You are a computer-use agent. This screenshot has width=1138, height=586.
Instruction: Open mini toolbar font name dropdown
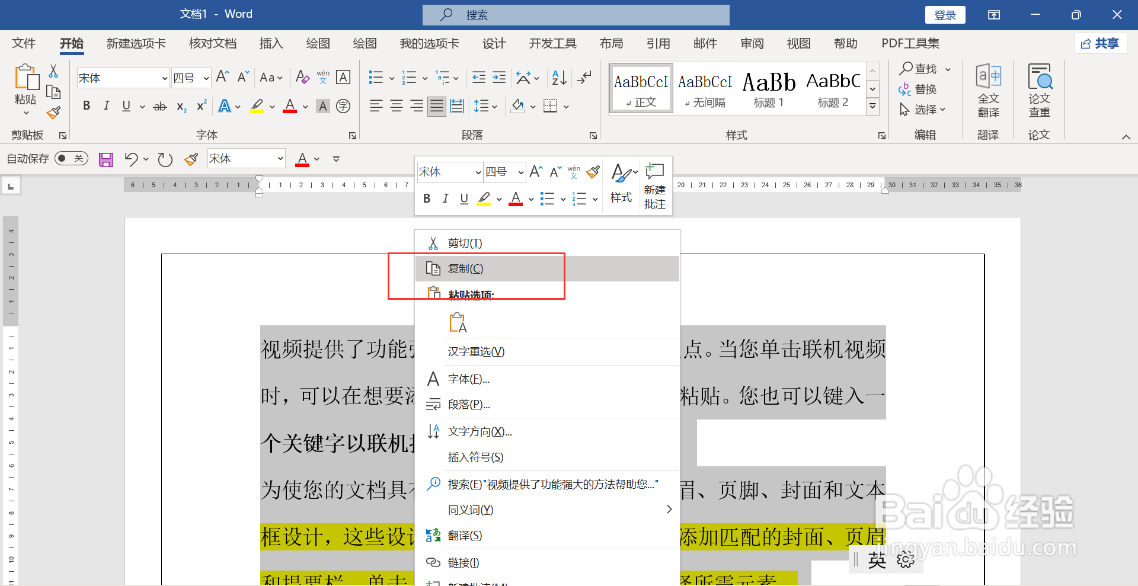click(x=478, y=172)
